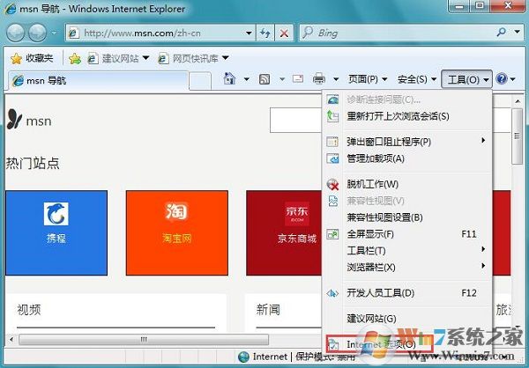Screen dimensions: 529x368
Task: Click the 视频 section heading
Action: 29,309
